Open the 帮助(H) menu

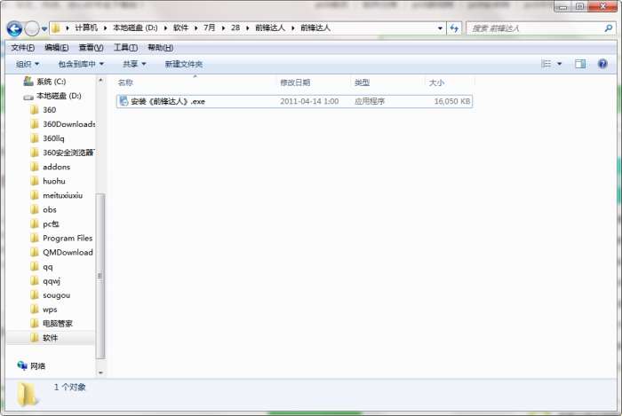(x=160, y=48)
